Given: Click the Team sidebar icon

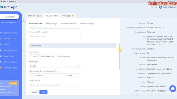Looking at the screenshot, I should [x=1, y=45].
